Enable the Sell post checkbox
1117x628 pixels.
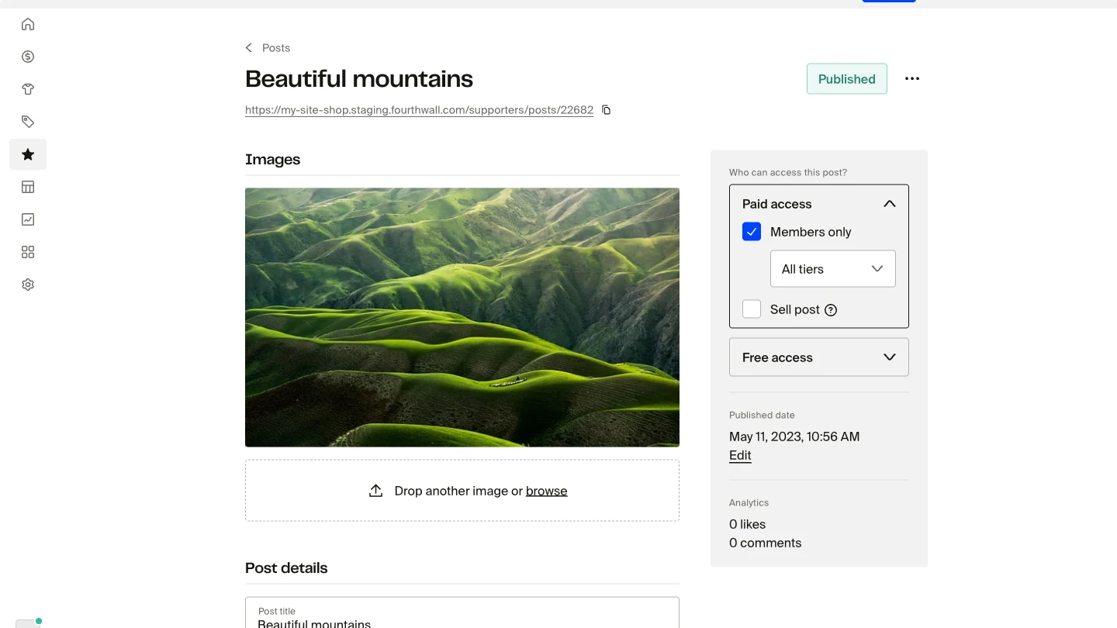pos(752,309)
